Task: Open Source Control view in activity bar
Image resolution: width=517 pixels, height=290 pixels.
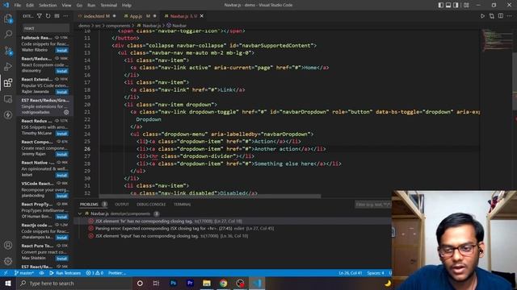Action: (x=8, y=51)
